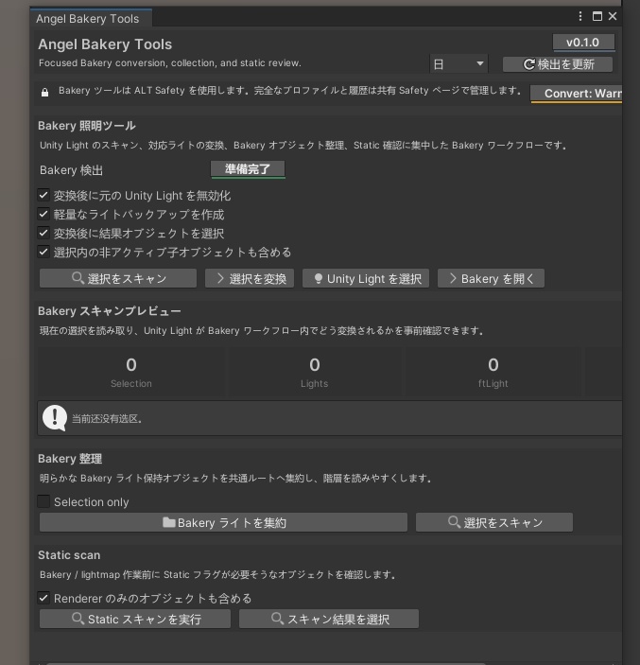Click the 当前还没有选区。 message text

pos(107,419)
